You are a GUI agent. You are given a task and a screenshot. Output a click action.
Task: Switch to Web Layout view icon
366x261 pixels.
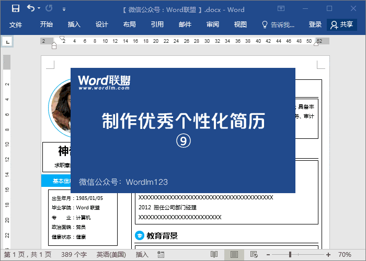click(x=254, y=255)
